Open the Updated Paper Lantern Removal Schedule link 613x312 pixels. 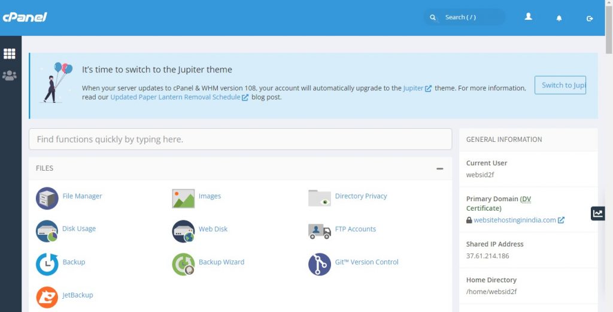[175, 97]
